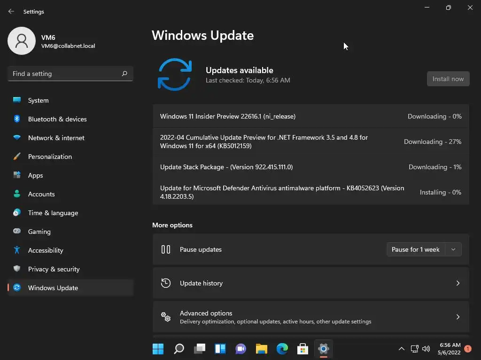Select Personalization in sidebar
This screenshot has width=481, height=360.
[x=70, y=157]
